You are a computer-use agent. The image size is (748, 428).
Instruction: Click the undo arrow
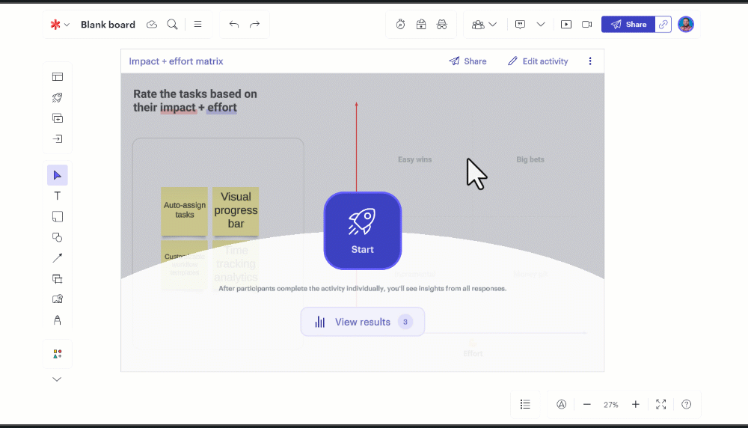pos(234,25)
